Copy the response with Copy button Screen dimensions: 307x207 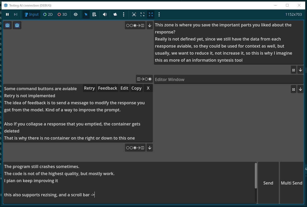click(136, 88)
